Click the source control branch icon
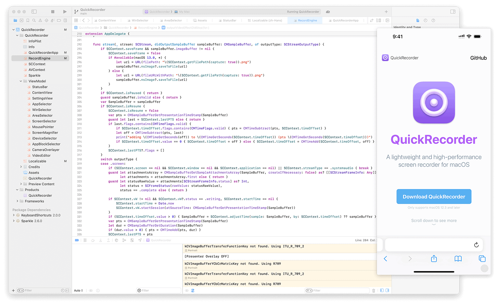Image resolution: width=497 pixels, height=305 pixels. [76, 12]
